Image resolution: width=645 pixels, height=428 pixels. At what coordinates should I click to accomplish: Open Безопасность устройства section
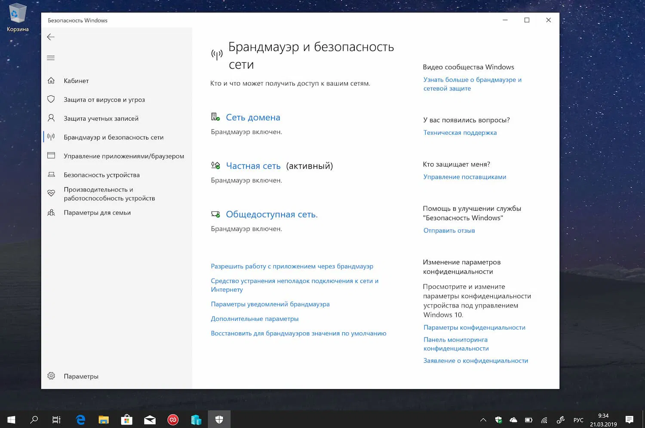coord(102,175)
